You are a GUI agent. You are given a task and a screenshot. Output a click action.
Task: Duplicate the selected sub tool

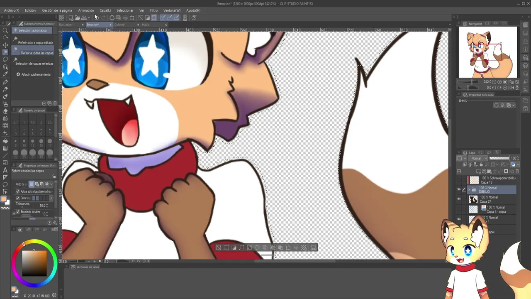tap(49, 103)
